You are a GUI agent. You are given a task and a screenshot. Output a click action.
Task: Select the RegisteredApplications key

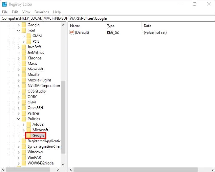[x=44, y=141]
